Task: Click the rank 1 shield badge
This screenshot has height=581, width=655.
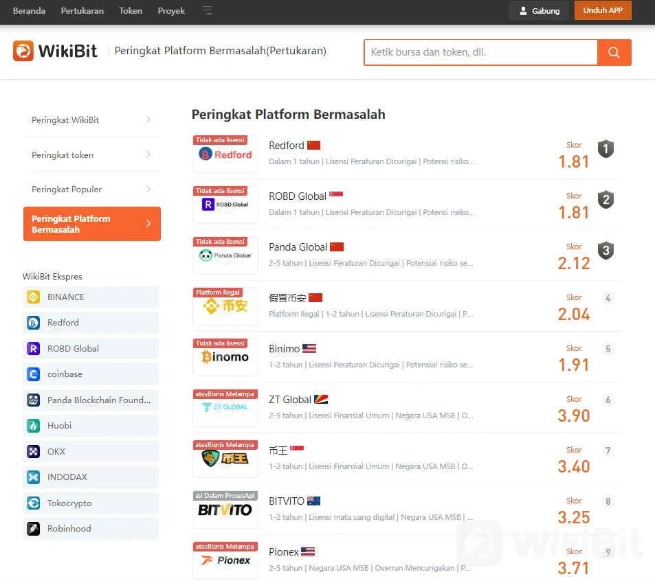Action: [606, 149]
